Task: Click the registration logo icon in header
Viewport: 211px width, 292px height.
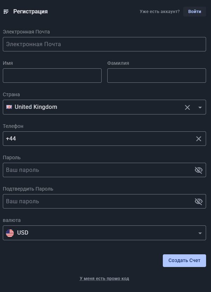Action: [6, 12]
